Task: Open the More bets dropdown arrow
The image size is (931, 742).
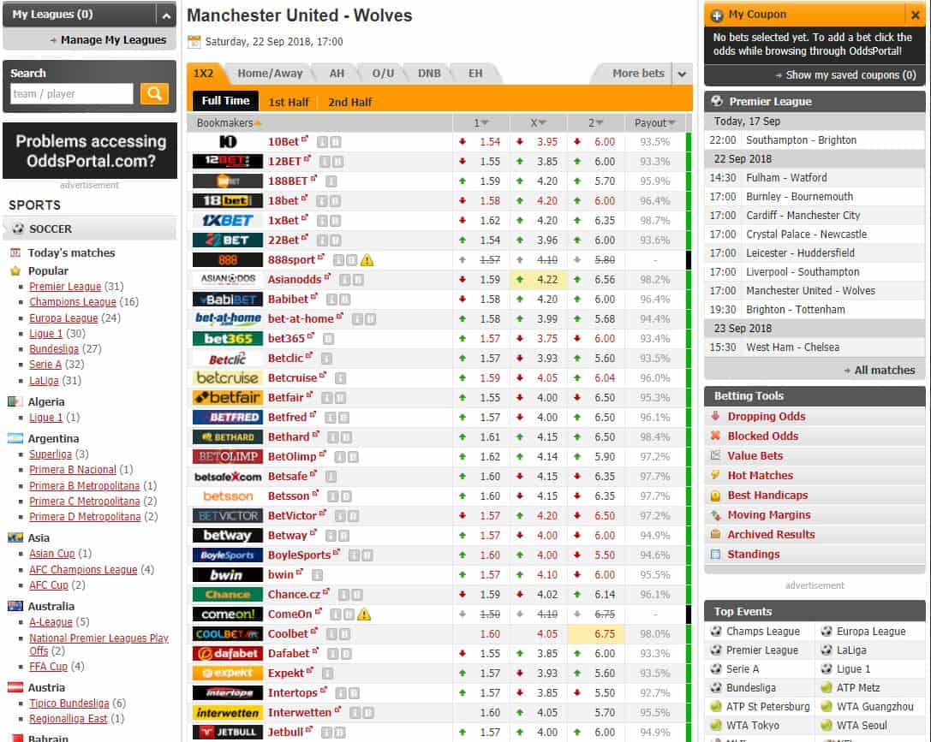Action: (x=683, y=74)
